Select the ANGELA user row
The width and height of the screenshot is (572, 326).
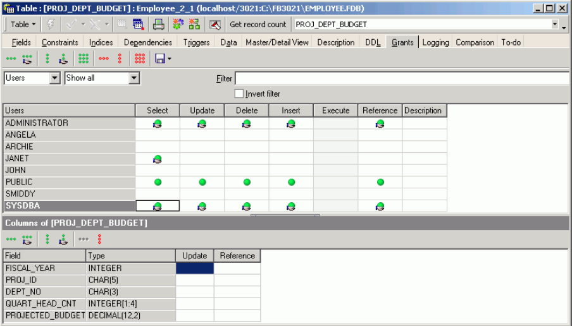(x=70, y=135)
